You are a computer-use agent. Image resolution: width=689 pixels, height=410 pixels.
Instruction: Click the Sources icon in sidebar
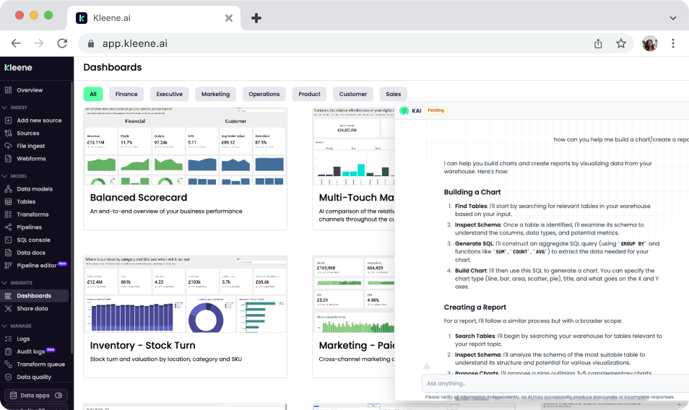pos(8,133)
